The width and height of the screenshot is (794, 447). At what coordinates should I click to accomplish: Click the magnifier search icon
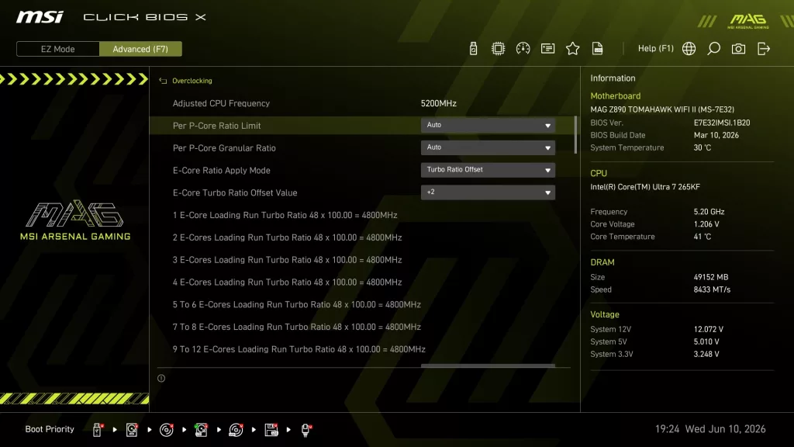(713, 49)
